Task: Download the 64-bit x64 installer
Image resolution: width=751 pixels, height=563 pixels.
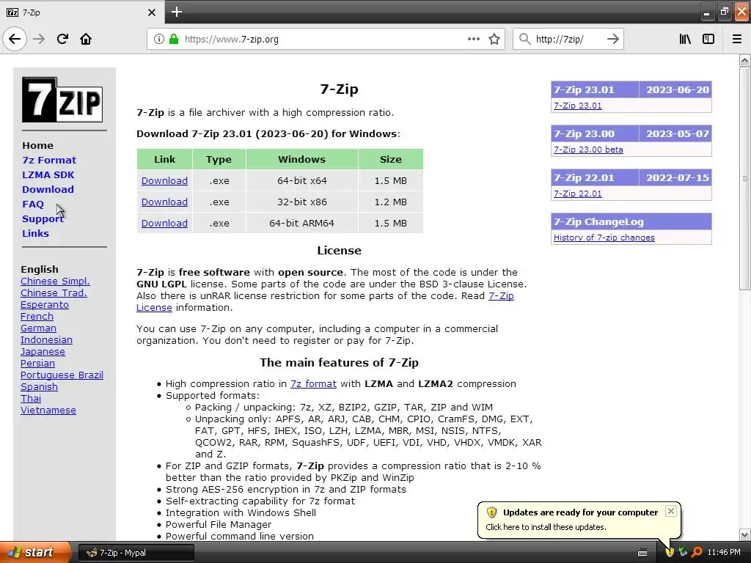Action: 164,180
